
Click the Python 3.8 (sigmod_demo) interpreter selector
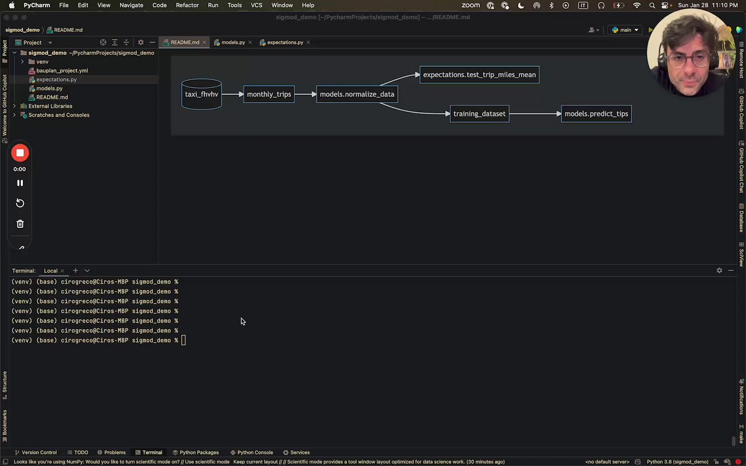click(677, 462)
